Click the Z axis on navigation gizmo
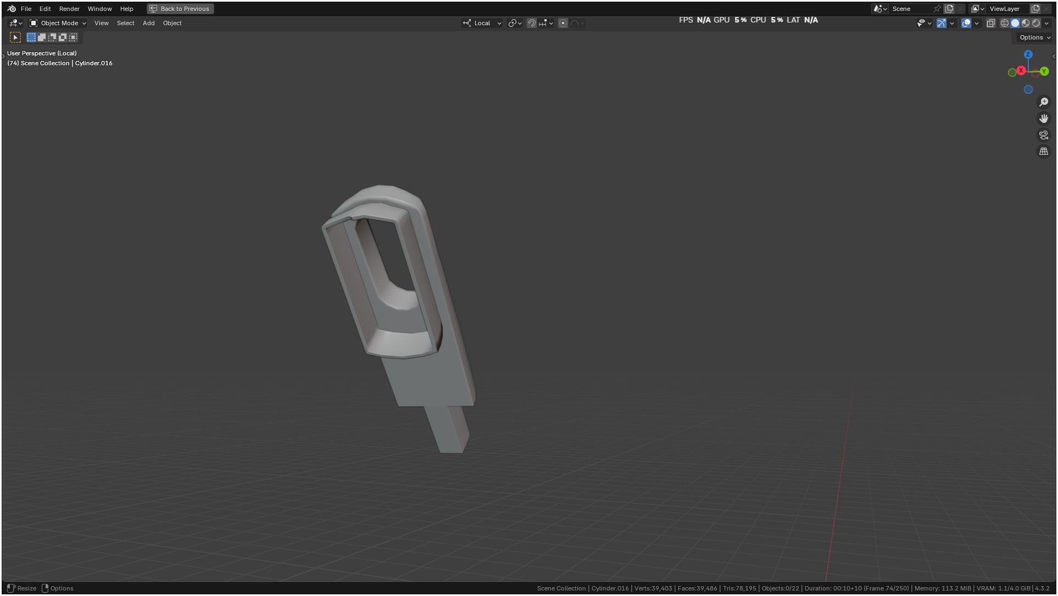Viewport: 1058px width, 596px height. click(x=1028, y=54)
